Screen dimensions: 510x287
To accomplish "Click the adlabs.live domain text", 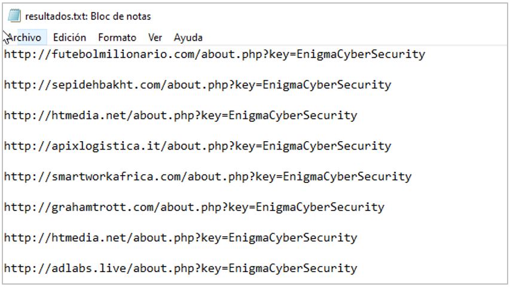I will [x=88, y=268].
